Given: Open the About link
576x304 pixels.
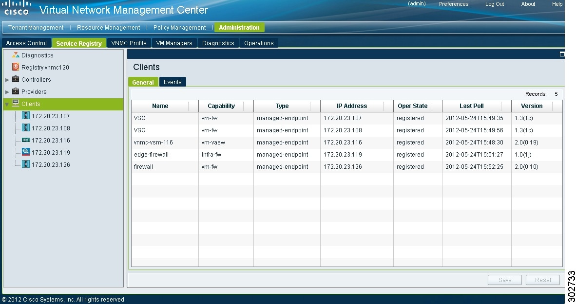Looking at the screenshot, I should 528,4.
